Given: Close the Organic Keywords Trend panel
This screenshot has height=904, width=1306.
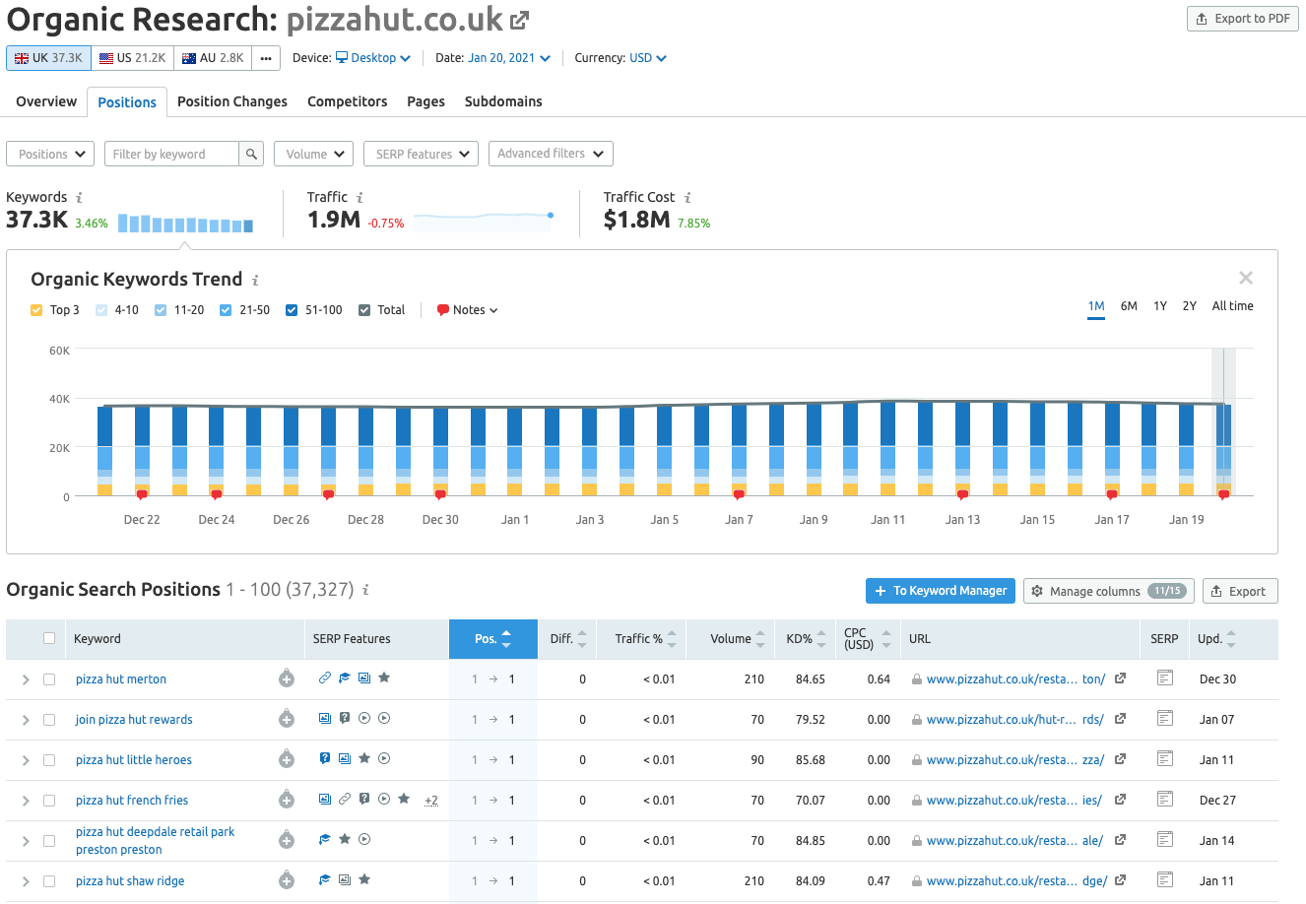Looking at the screenshot, I should click(x=1246, y=279).
